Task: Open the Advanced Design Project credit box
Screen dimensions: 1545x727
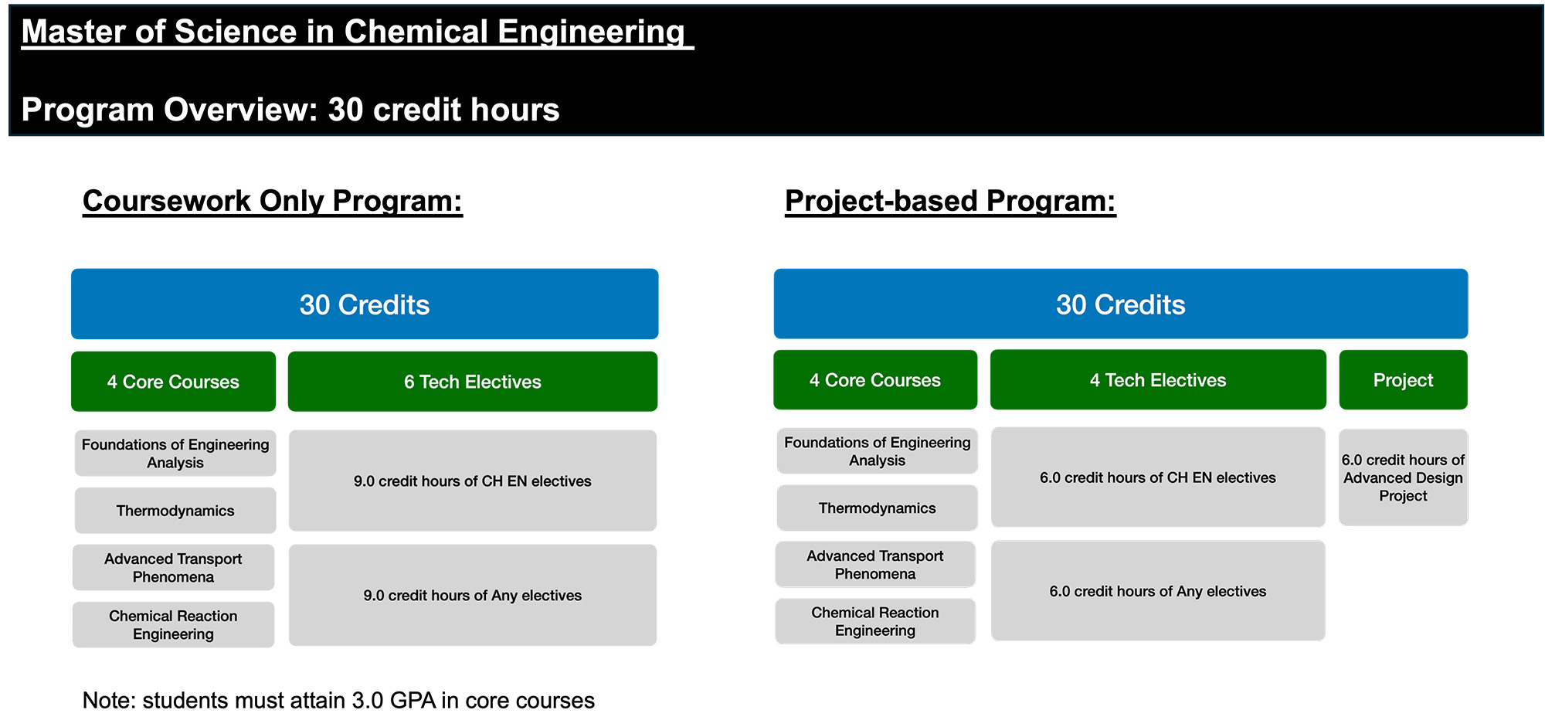Action: coord(1403,477)
